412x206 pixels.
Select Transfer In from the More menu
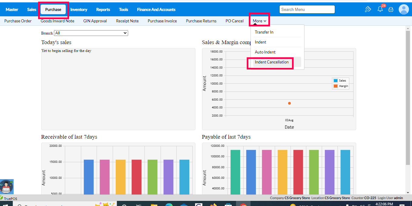(264, 32)
